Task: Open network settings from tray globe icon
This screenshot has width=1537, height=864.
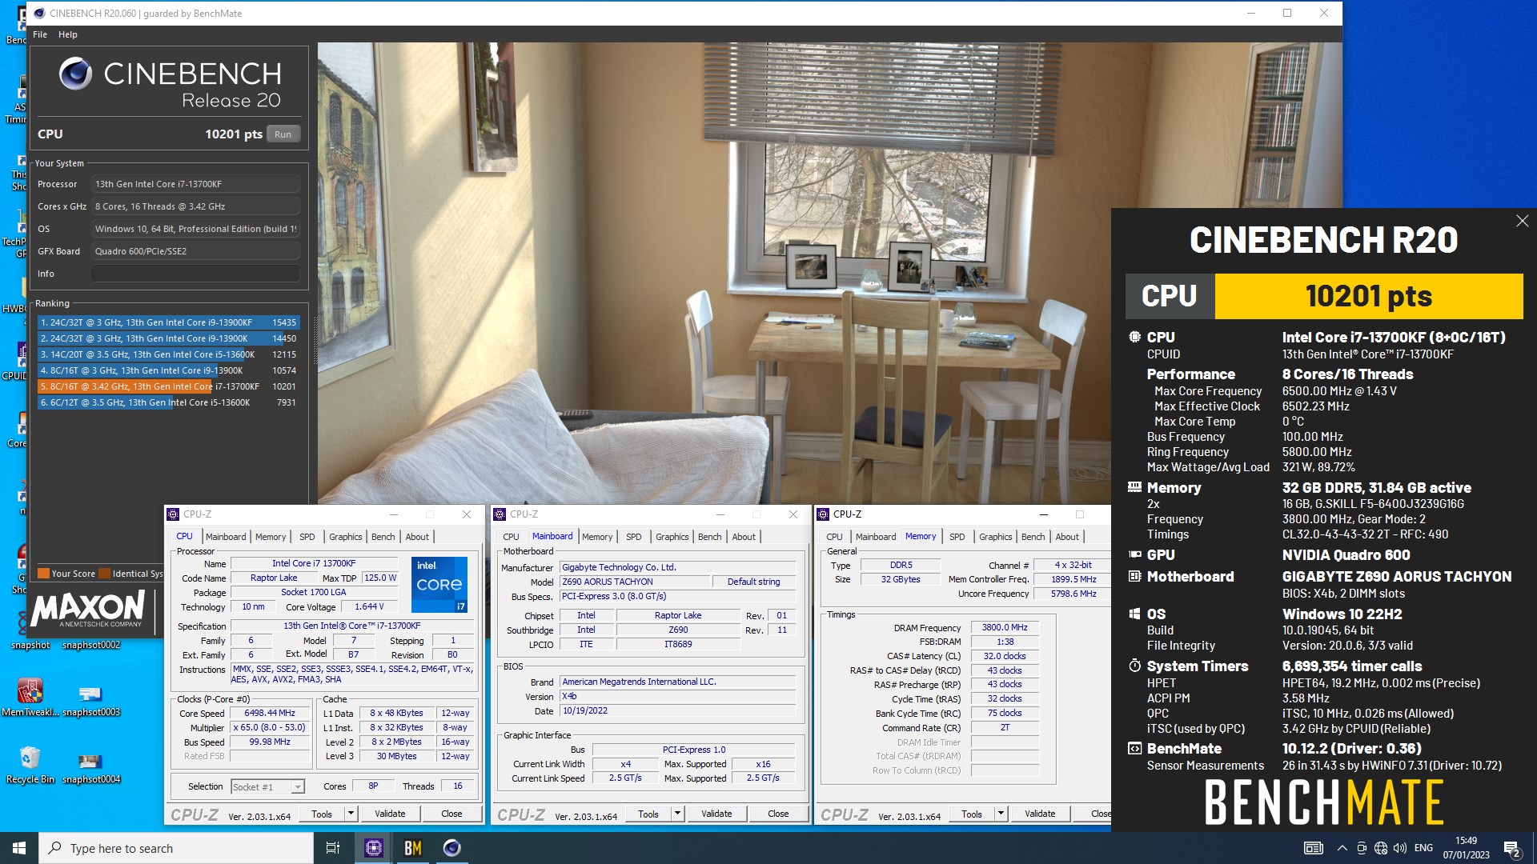Action: click(x=1381, y=848)
